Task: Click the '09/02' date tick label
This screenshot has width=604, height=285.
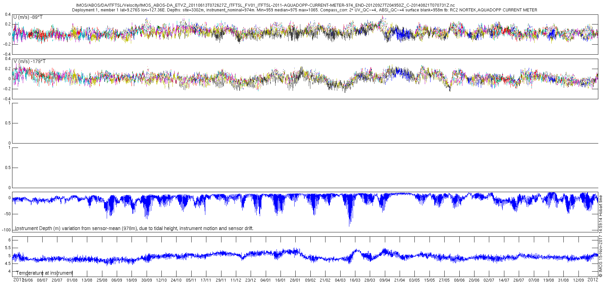Action: (310, 280)
